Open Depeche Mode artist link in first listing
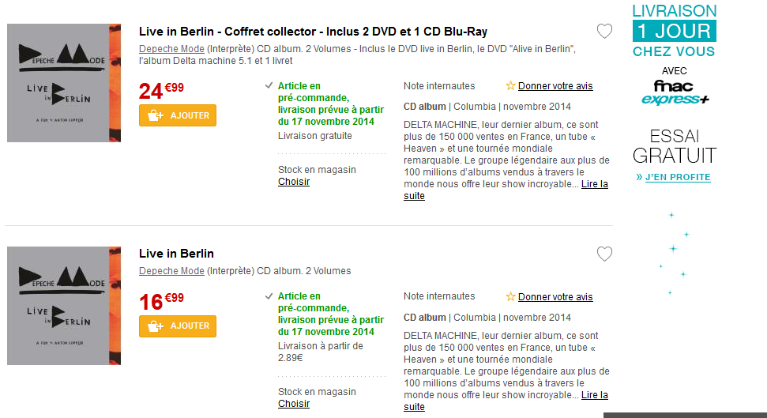 [171, 49]
